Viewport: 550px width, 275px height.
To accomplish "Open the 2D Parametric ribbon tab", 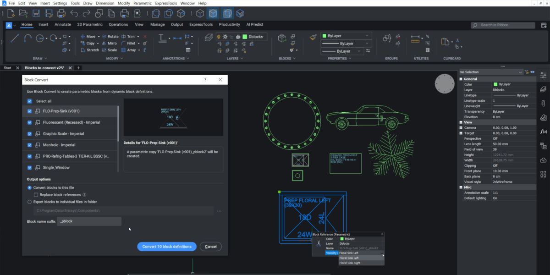I will point(89,25).
